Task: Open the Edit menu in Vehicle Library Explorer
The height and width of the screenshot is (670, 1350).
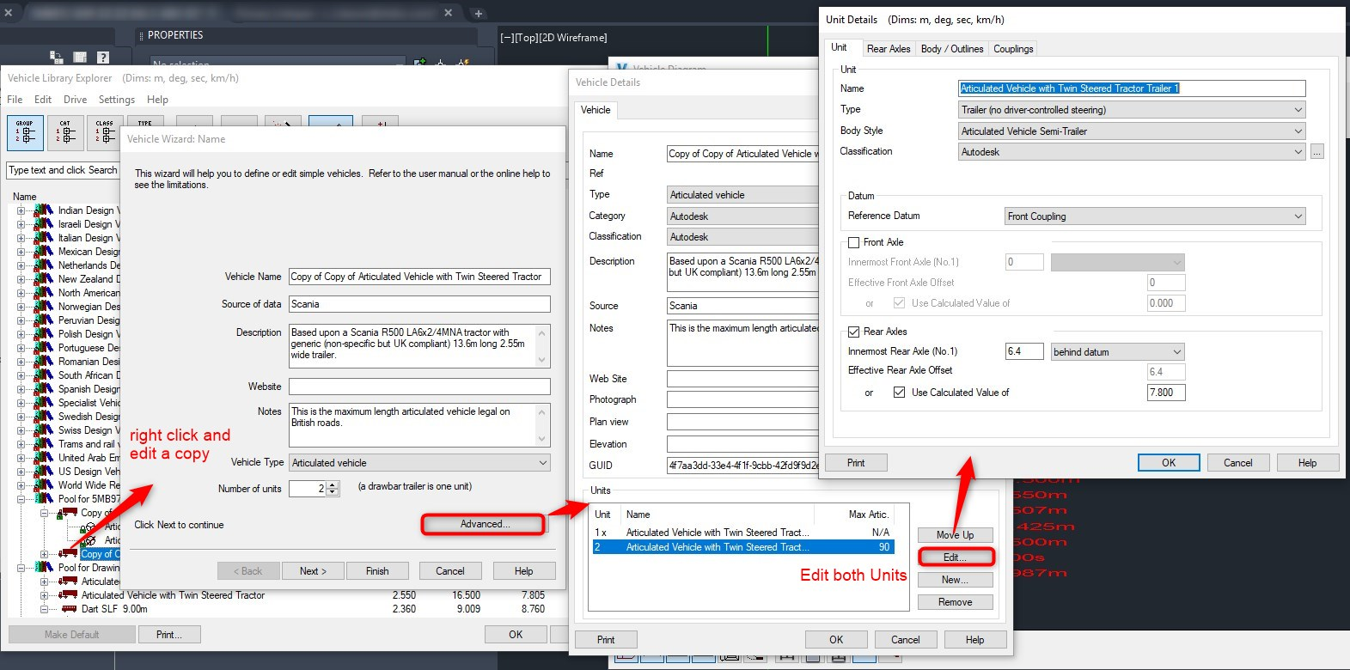Action: tap(43, 100)
